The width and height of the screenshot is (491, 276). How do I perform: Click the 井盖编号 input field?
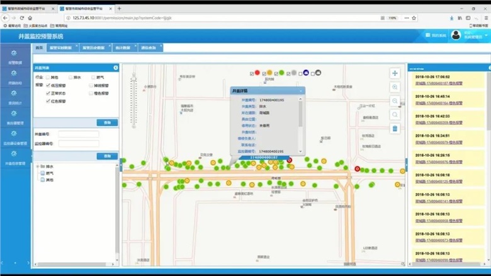click(78, 134)
